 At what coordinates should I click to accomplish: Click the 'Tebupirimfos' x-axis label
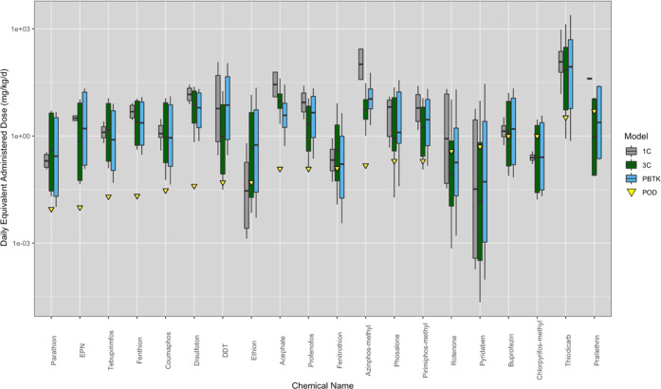click(110, 351)
